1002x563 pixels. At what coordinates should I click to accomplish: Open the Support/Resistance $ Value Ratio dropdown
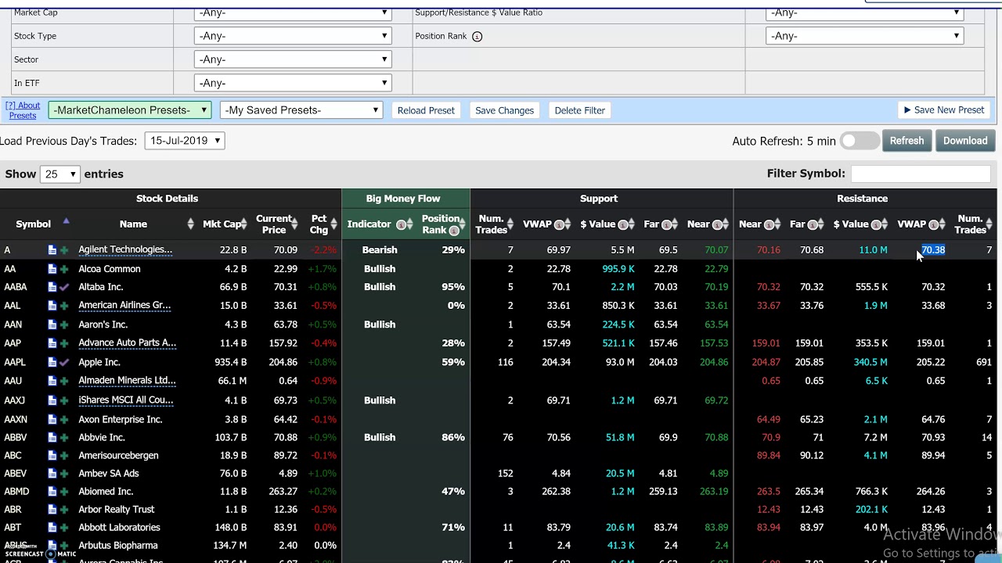pyautogui.click(x=864, y=13)
